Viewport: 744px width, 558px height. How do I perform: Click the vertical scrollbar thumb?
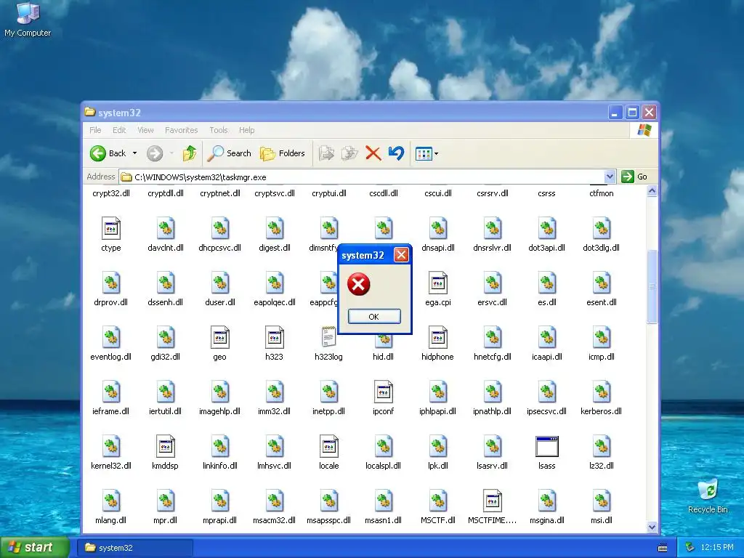(x=652, y=286)
